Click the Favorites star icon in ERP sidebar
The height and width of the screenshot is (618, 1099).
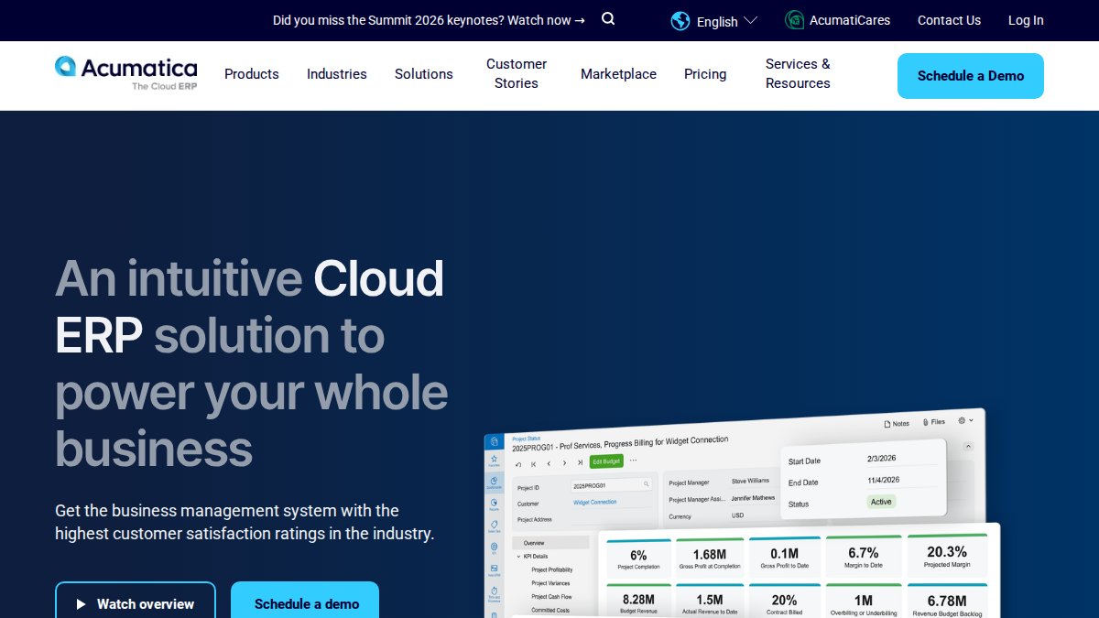[x=494, y=460]
